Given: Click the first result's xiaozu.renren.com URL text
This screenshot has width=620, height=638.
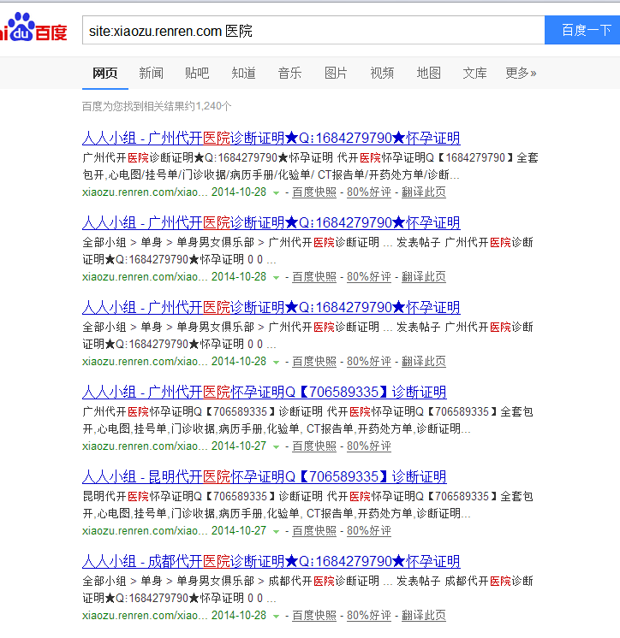Looking at the screenshot, I should pos(145,192).
